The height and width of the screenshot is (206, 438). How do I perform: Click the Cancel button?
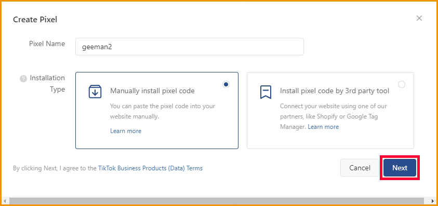tap(360, 168)
